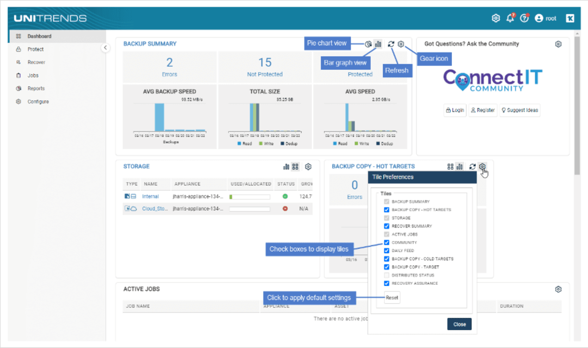Switch the Storage tile to grid view
Viewport: 588px width, 348px height.
click(295, 167)
